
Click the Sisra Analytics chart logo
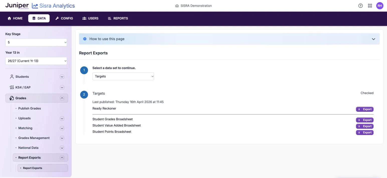point(35,6)
